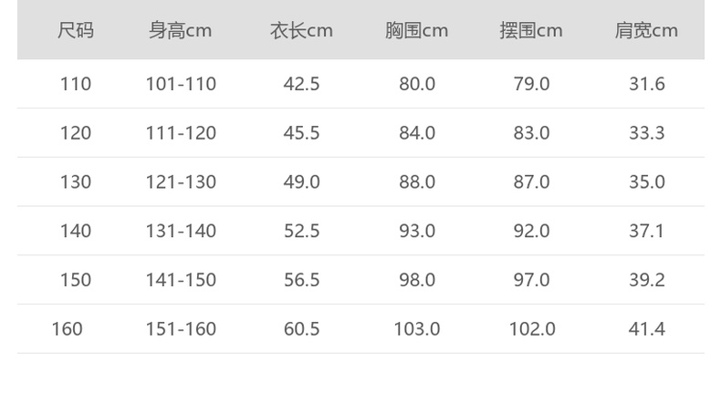Select the 衣长cm header cell
The image size is (721, 393).
pos(301,31)
